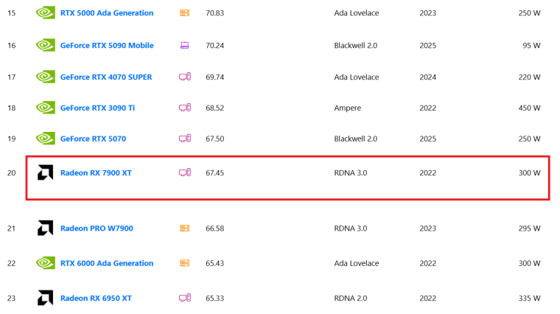Click year 2023 in Radeon PRO W7900 row

(428, 228)
